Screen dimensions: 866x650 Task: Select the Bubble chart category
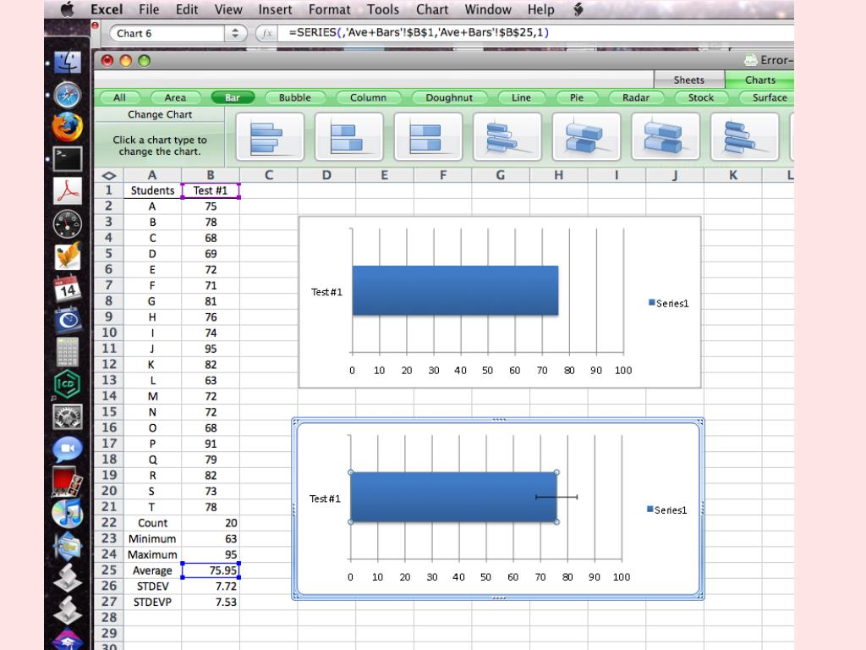click(294, 98)
